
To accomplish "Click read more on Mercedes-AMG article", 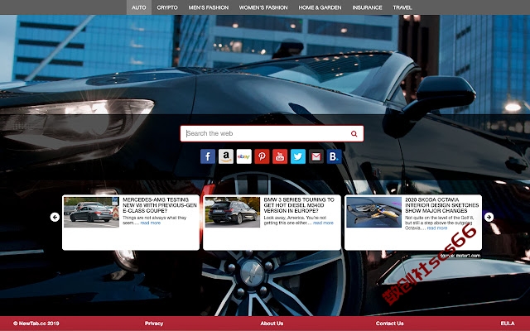I will [x=151, y=223].
